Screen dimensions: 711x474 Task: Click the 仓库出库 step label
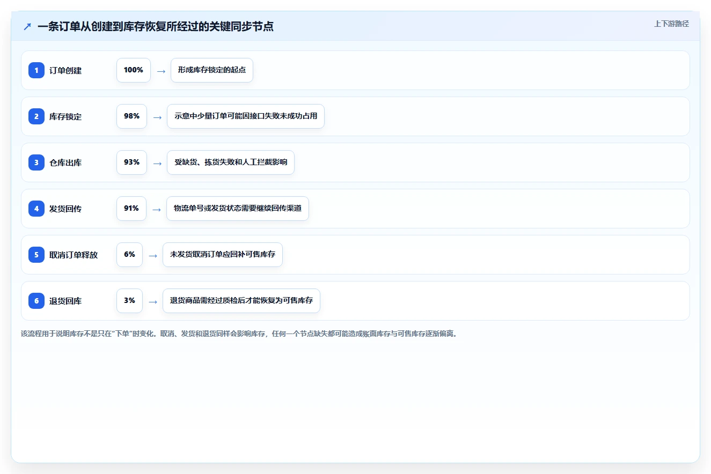(65, 162)
